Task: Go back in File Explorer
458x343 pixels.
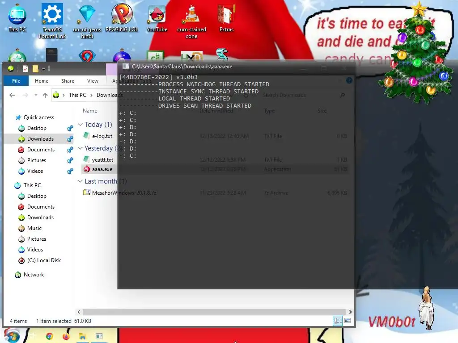Action: (x=12, y=95)
